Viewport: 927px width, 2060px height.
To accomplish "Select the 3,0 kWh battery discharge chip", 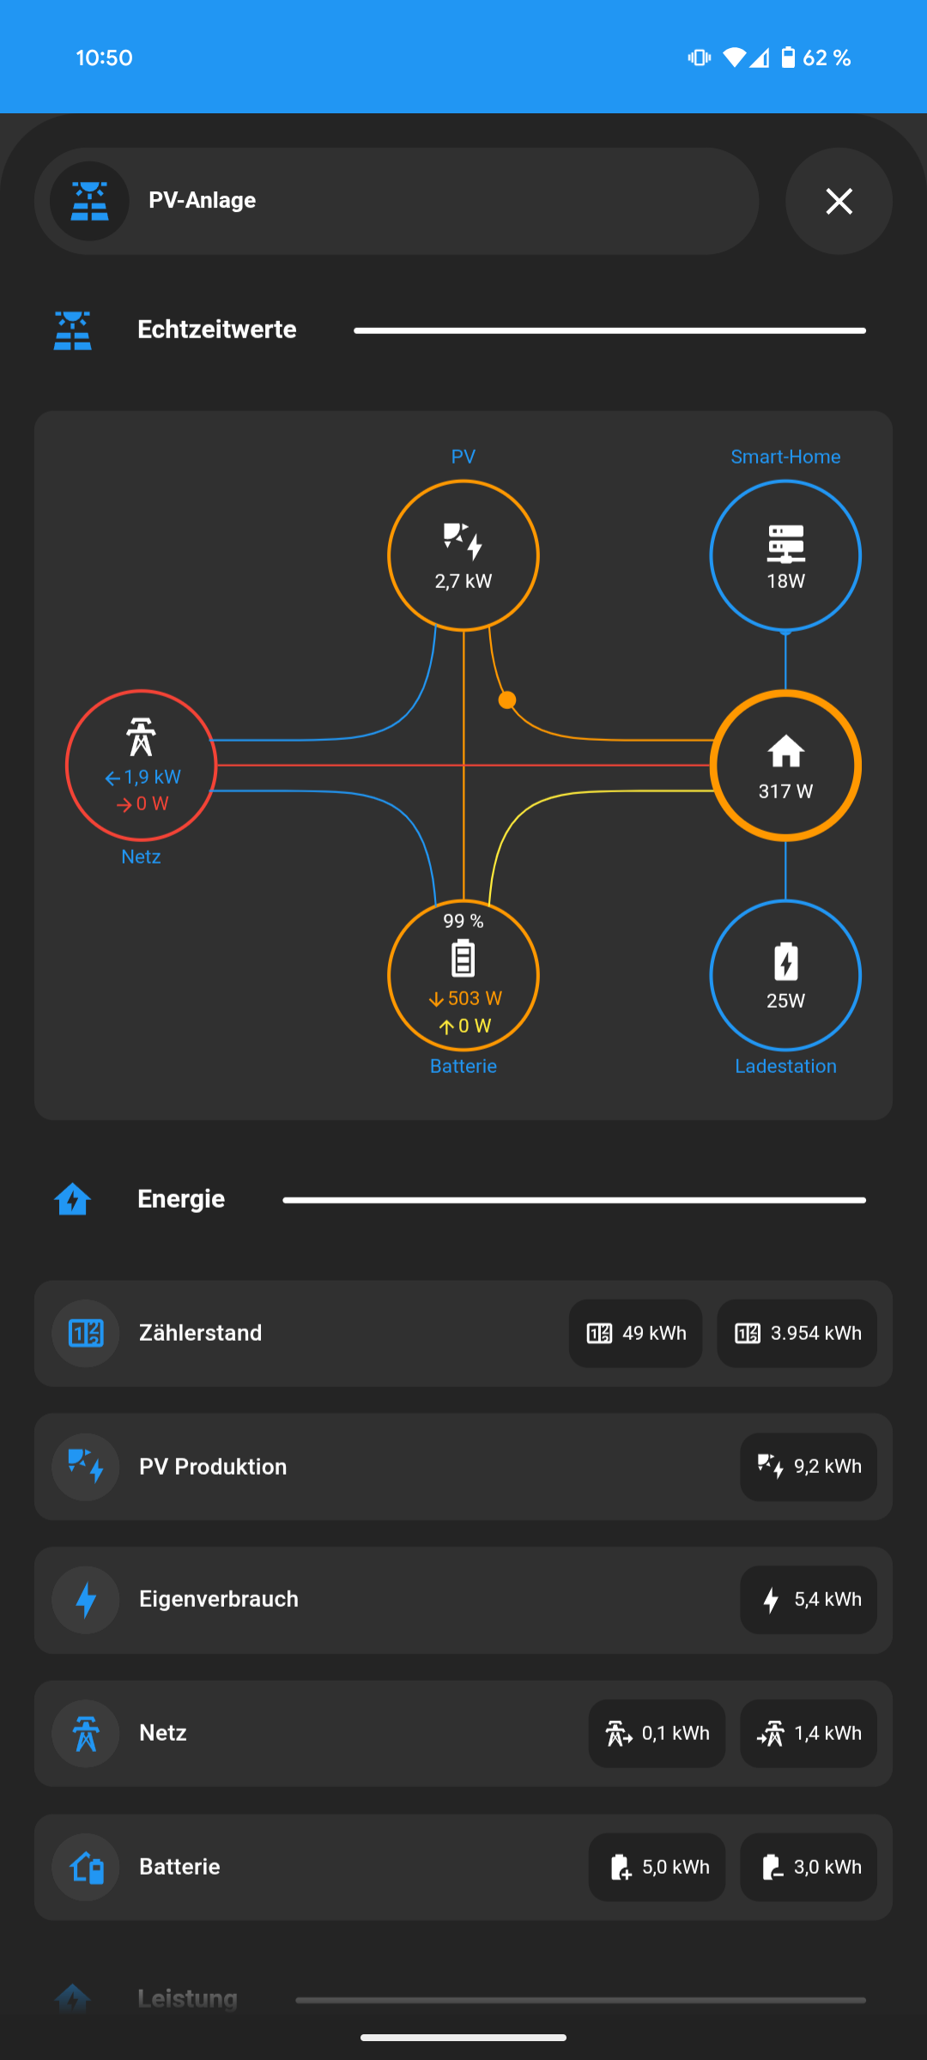I will coord(809,1867).
